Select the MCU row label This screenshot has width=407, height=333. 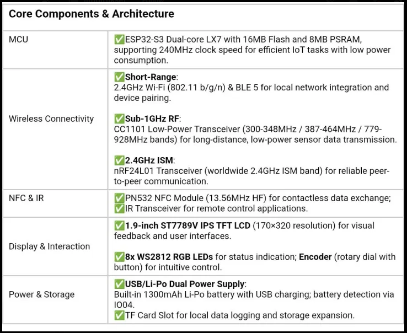coord(19,40)
